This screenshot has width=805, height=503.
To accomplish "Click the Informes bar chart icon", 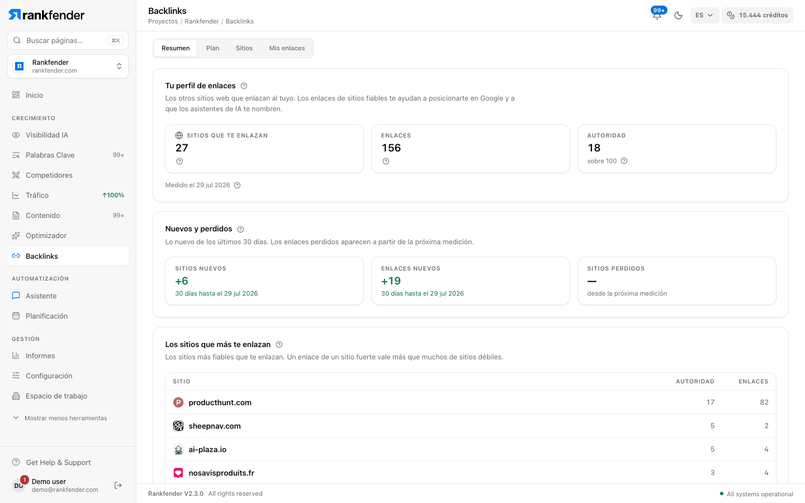I will tap(16, 355).
